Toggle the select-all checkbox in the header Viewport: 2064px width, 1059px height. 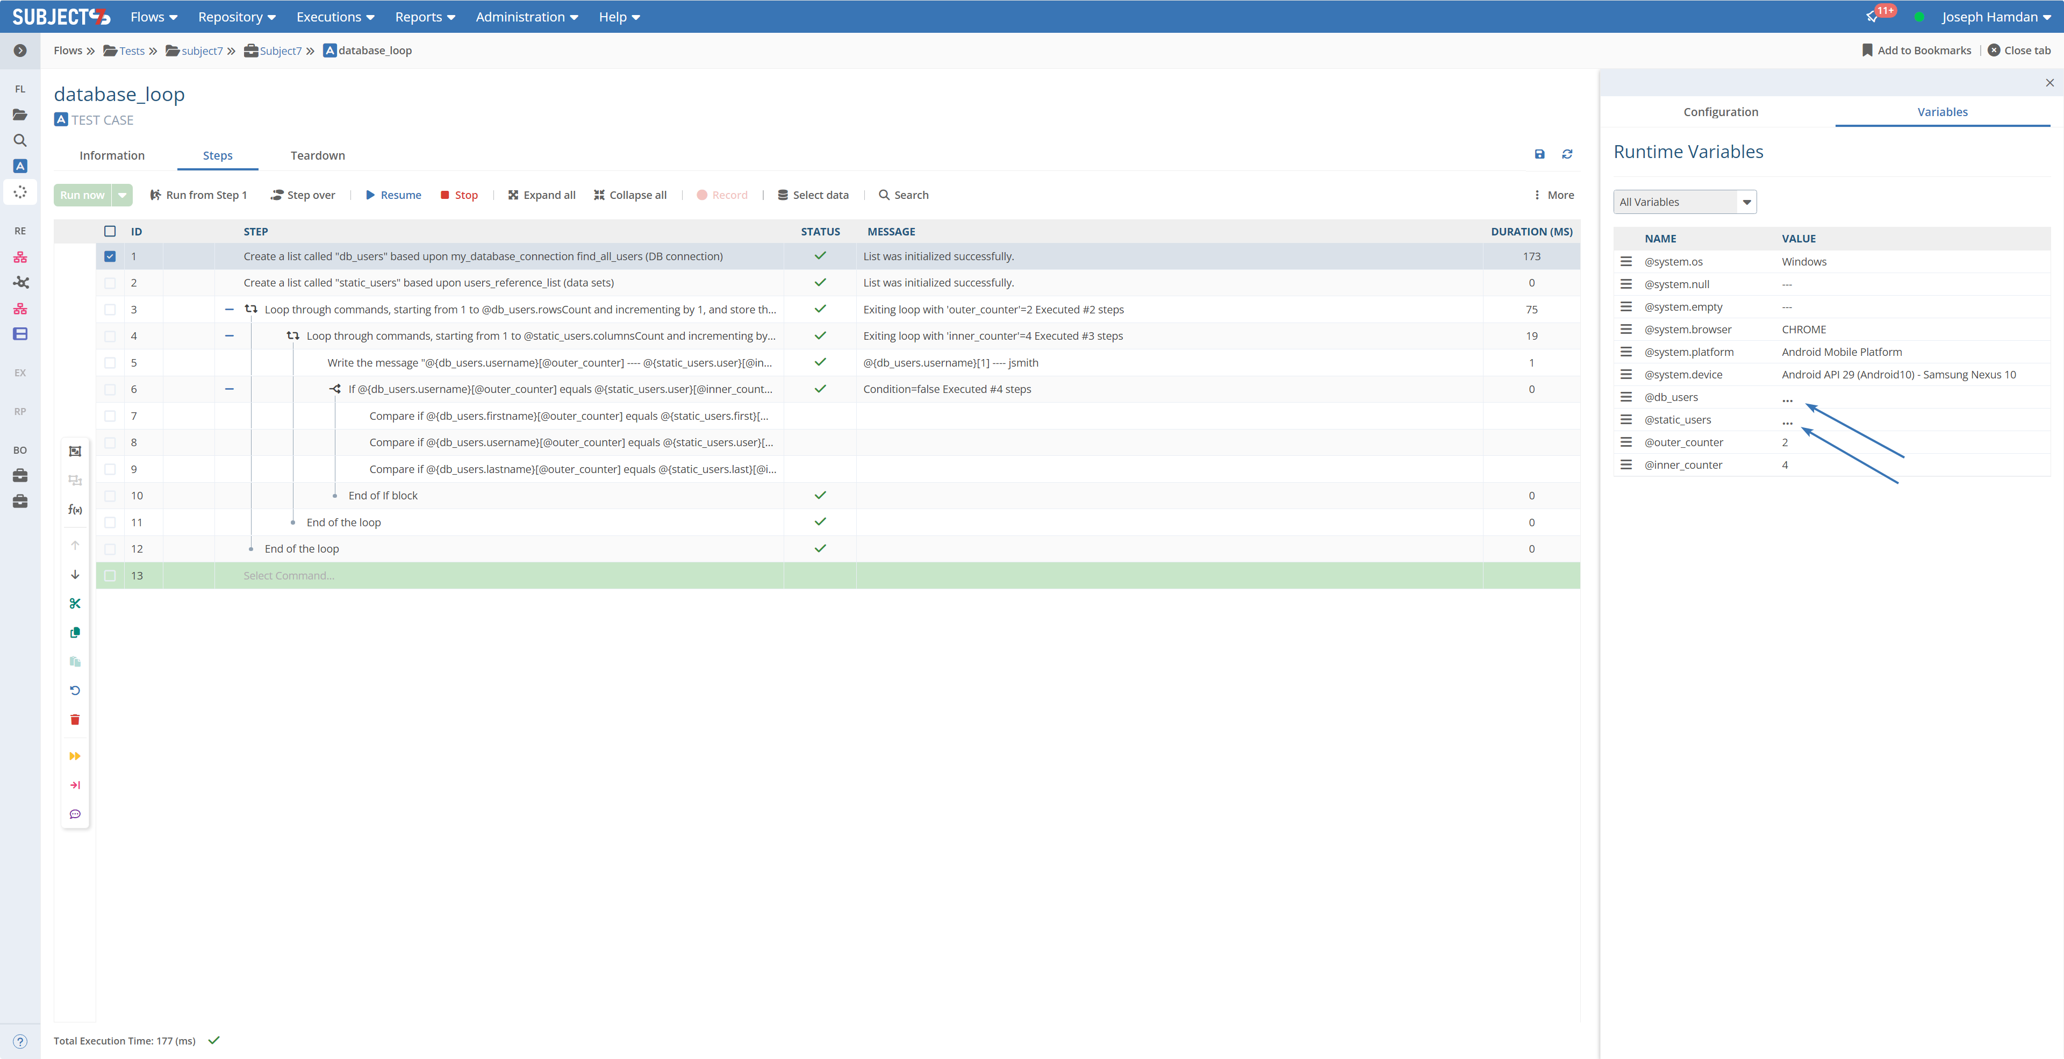(x=110, y=232)
